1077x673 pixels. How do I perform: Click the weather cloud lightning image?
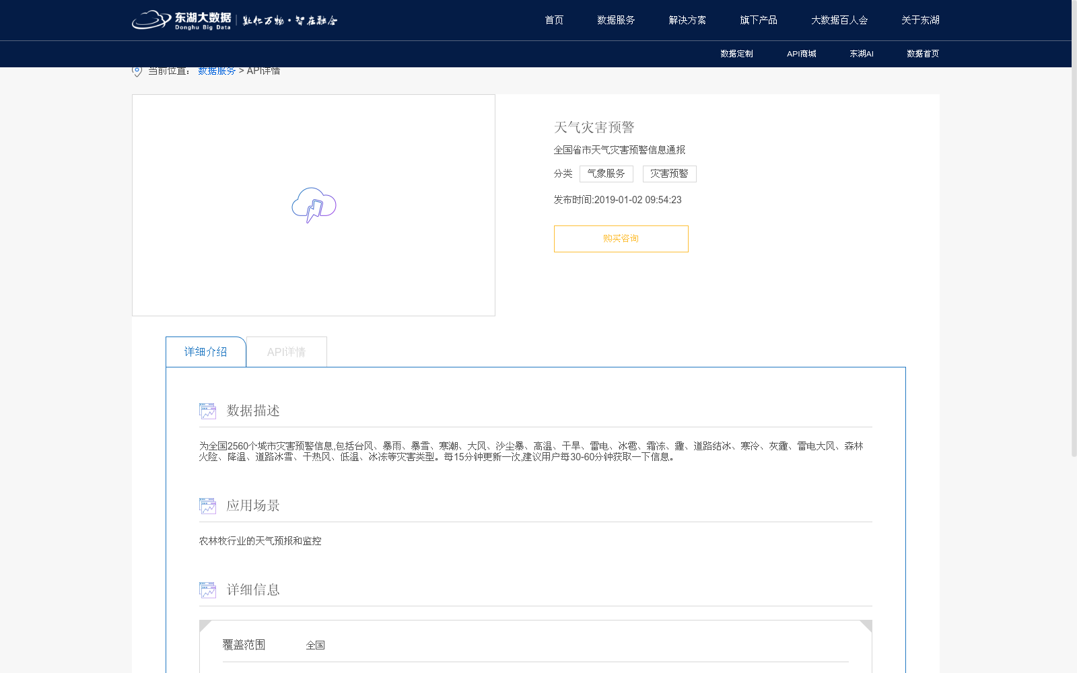pos(314,205)
